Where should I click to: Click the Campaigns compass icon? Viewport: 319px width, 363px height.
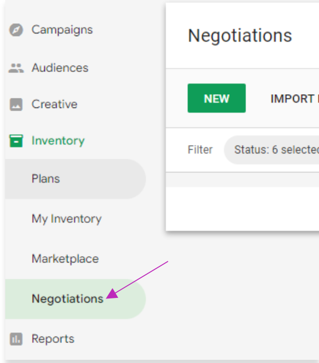(16, 30)
